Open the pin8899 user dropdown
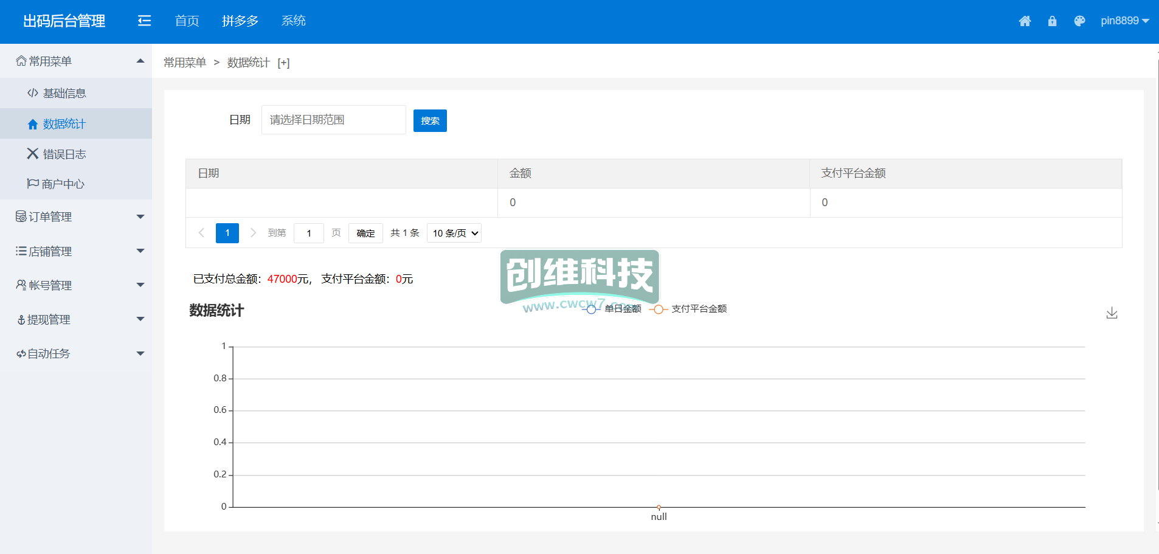The width and height of the screenshot is (1159, 554). pyautogui.click(x=1124, y=21)
